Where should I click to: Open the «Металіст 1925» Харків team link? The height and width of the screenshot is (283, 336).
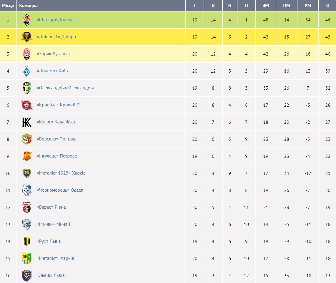click(61, 173)
